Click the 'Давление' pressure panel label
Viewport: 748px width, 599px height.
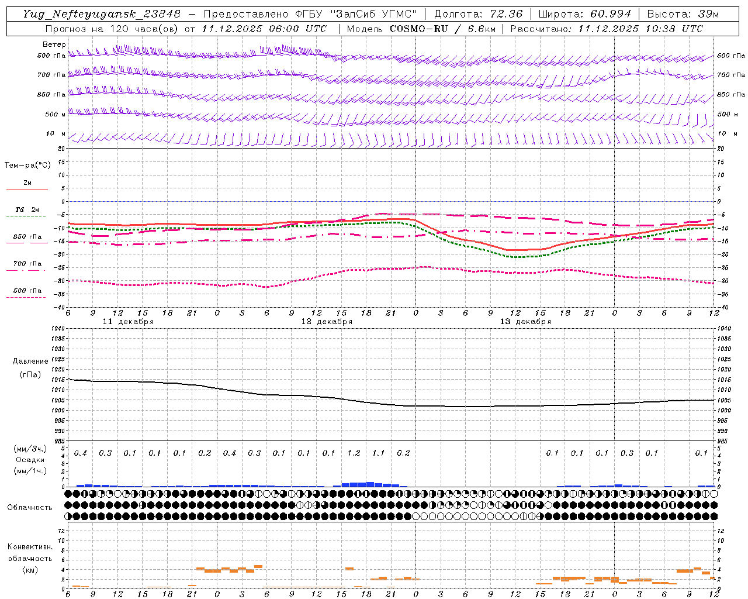pos(30,362)
